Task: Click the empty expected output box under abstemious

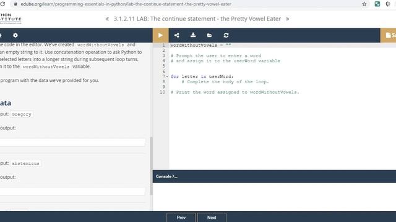Action: pos(72,191)
